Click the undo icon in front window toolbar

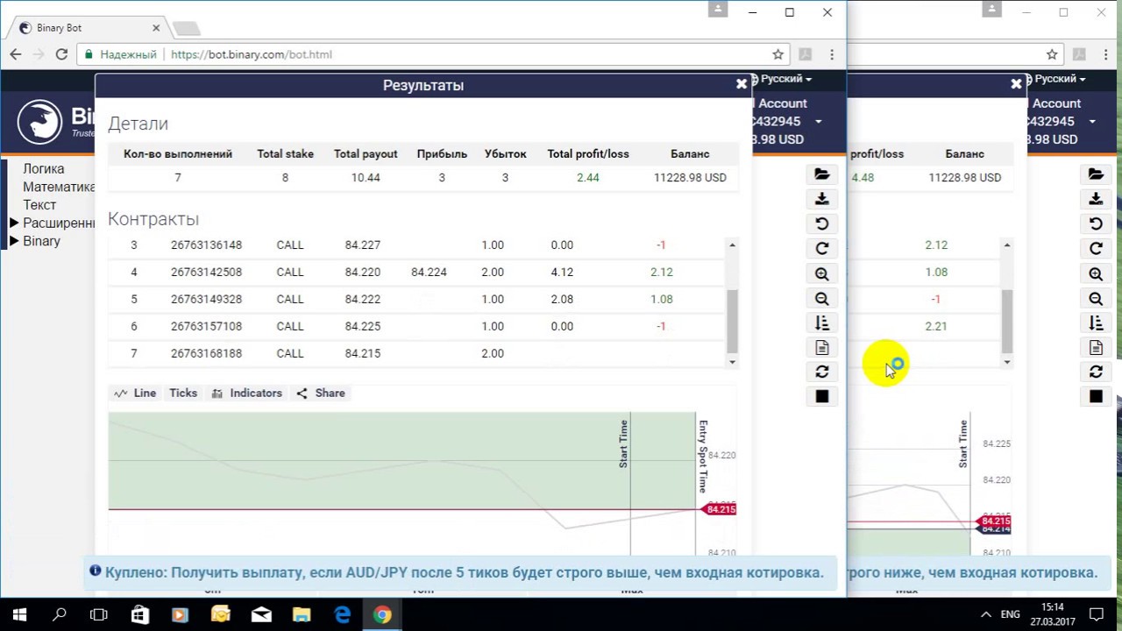click(822, 223)
